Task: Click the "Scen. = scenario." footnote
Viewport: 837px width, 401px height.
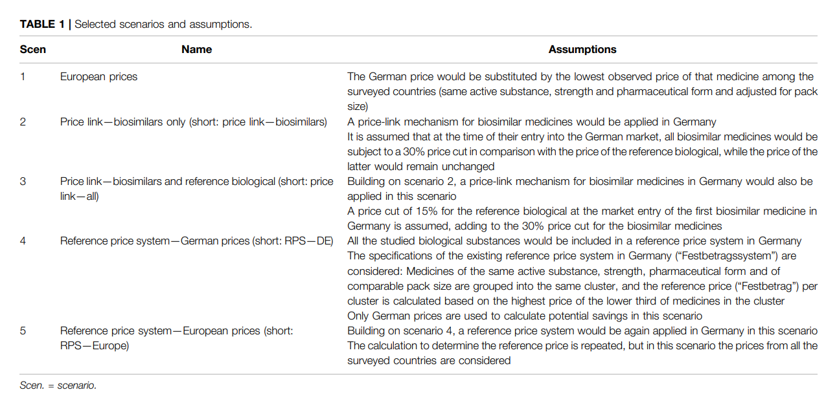Action: click(58, 385)
